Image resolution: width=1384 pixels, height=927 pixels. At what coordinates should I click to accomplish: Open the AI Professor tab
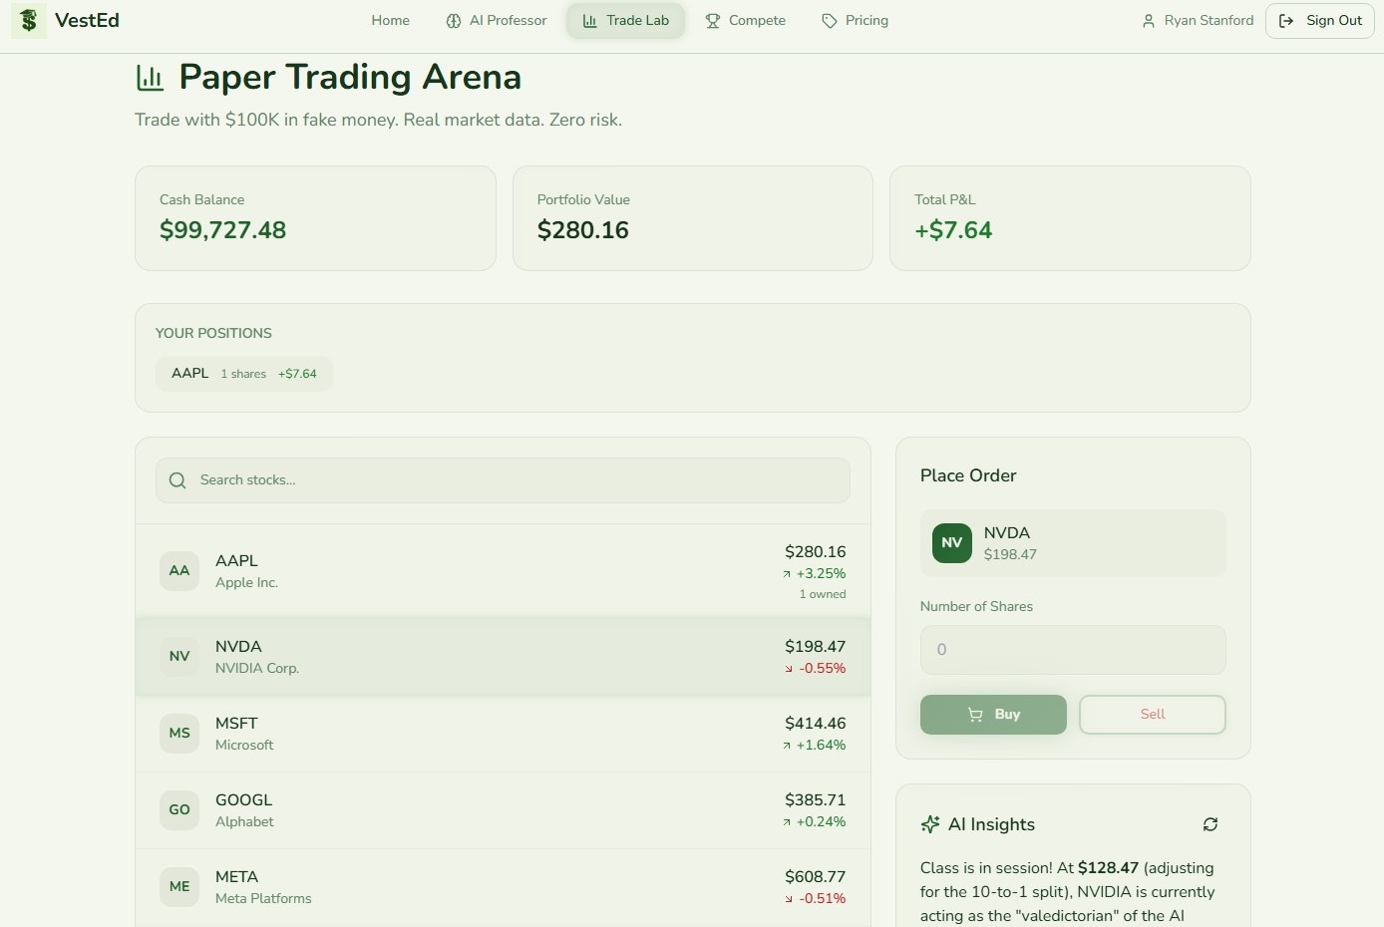pos(497,21)
